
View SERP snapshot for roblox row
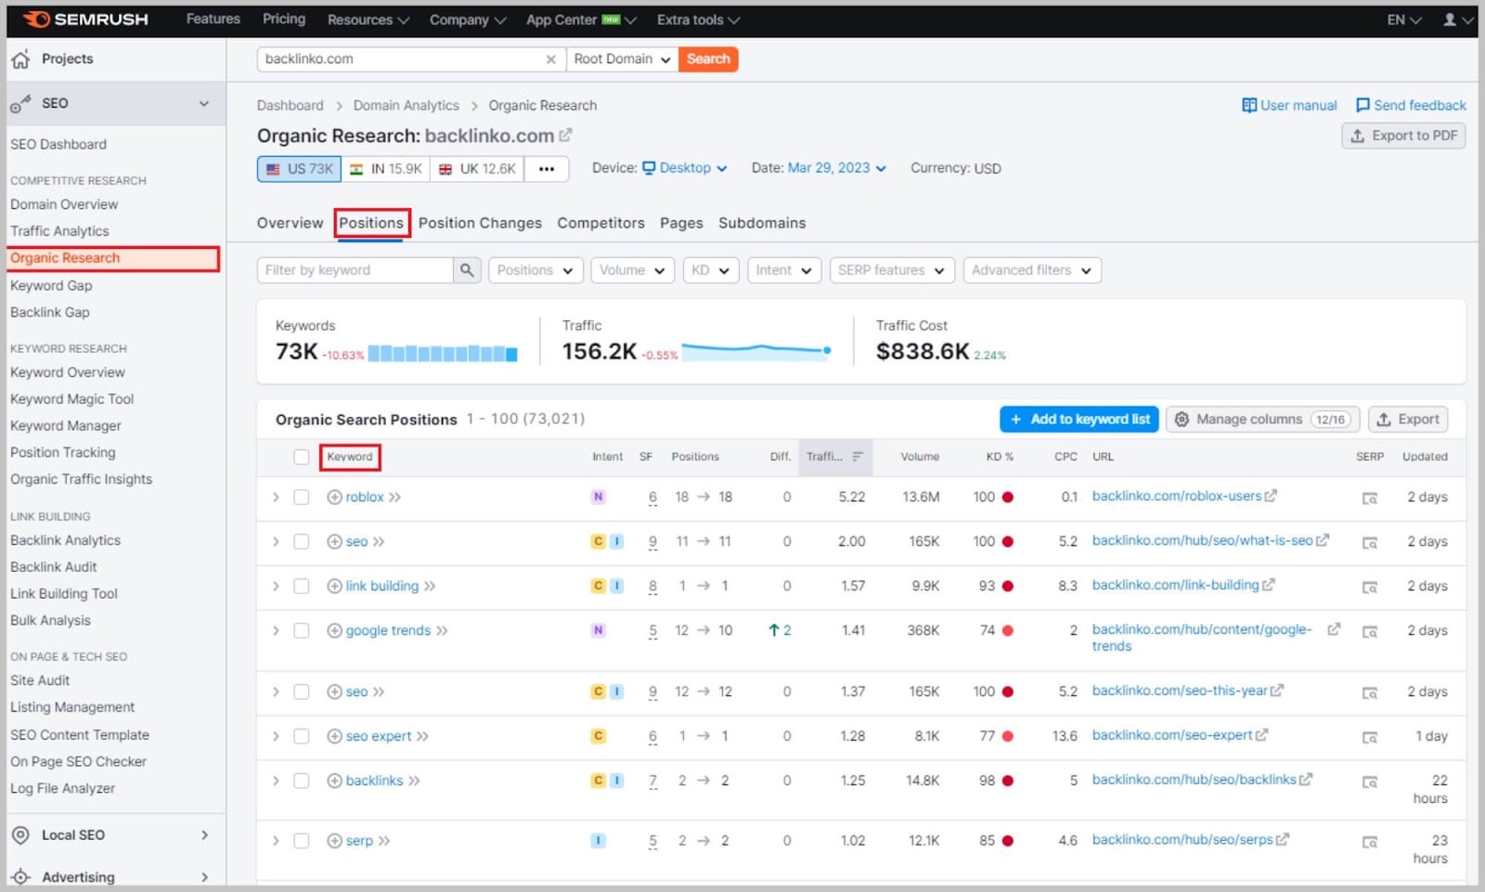click(1369, 498)
